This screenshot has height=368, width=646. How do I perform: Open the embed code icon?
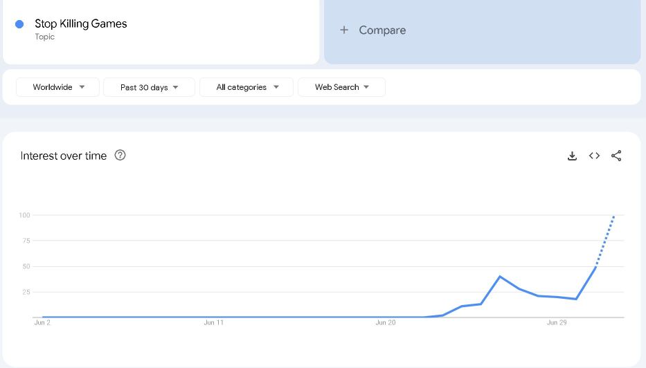point(594,156)
